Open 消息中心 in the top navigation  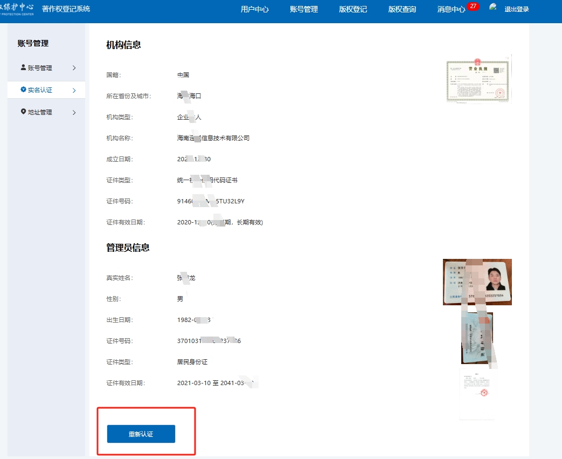click(451, 9)
